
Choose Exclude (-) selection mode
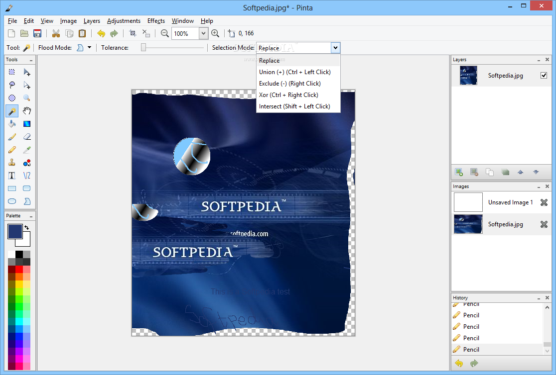coord(298,83)
